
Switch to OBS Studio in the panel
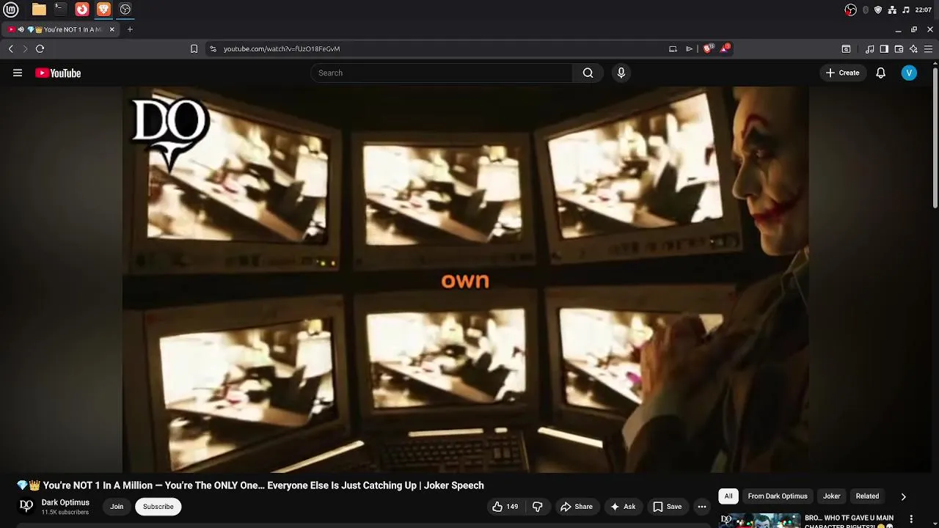[125, 10]
